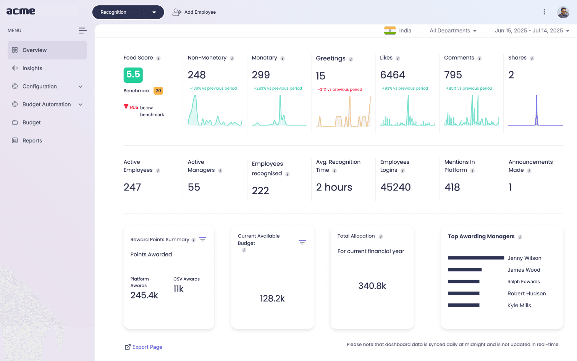Open the date range Jun 15 - Jul 14 picker
Viewport: 577px width, 361px height.
(532, 31)
